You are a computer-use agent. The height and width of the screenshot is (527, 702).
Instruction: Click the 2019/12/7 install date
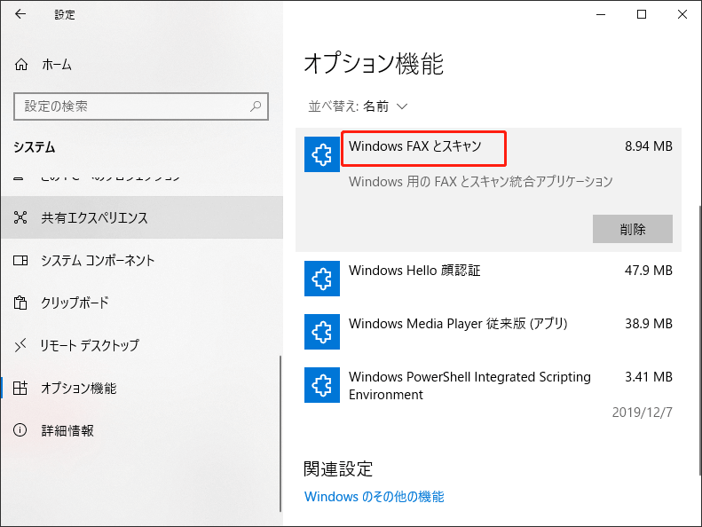point(642,413)
